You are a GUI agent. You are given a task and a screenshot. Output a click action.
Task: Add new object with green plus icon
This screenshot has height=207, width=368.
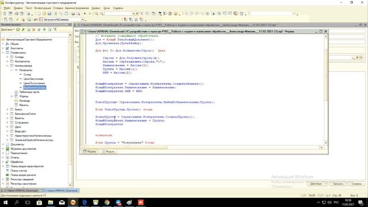(x=18, y=29)
